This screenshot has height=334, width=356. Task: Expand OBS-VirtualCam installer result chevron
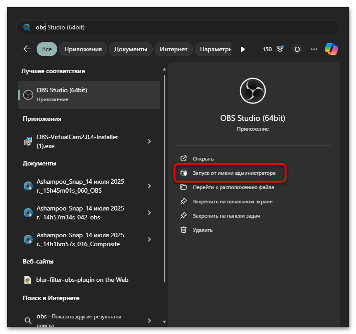point(149,141)
